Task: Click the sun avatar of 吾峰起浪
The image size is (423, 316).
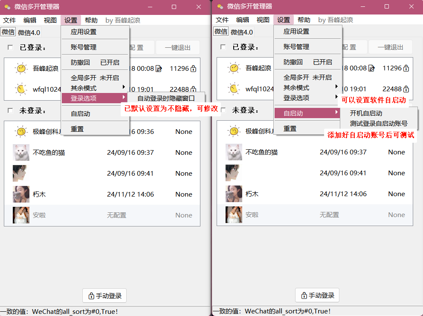Action: [21, 68]
